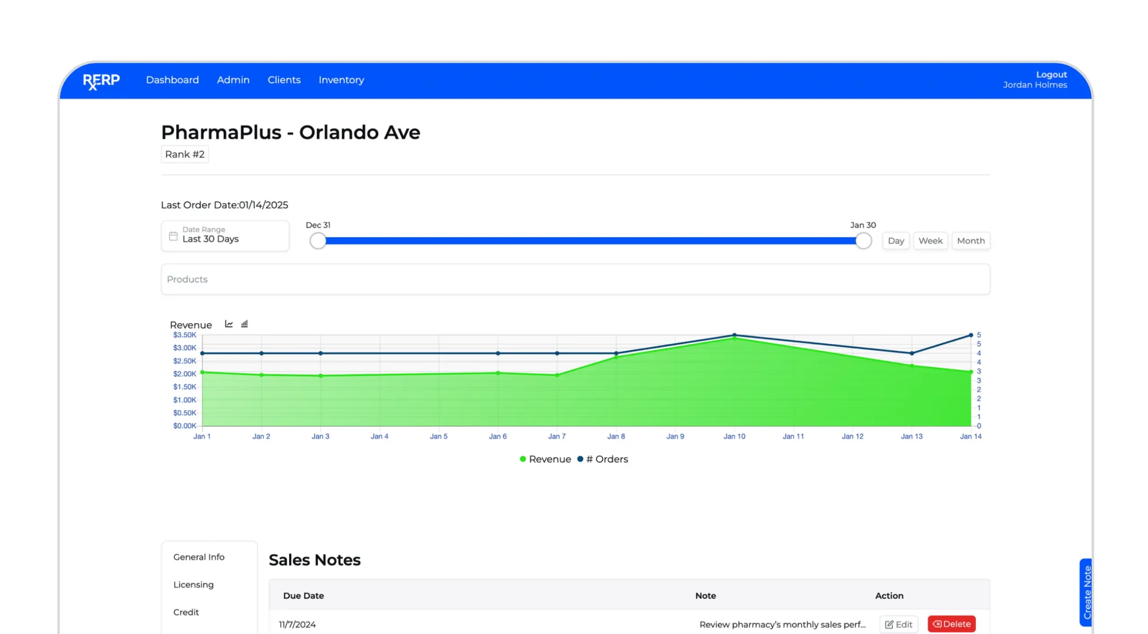The image size is (1148, 634).
Task: Open the Clients menu
Action: (x=284, y=80)
